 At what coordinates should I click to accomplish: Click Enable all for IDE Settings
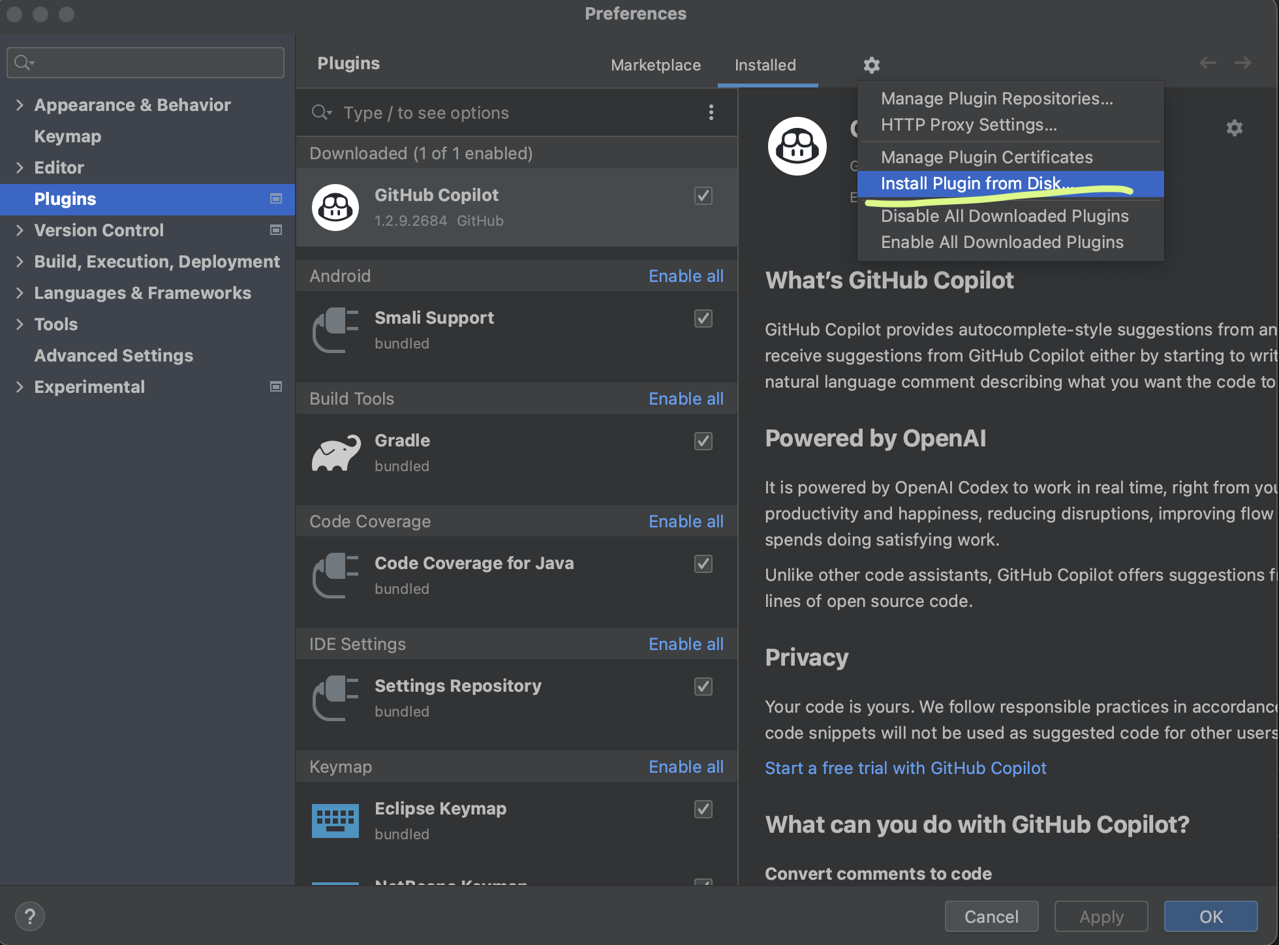point(686,644)
